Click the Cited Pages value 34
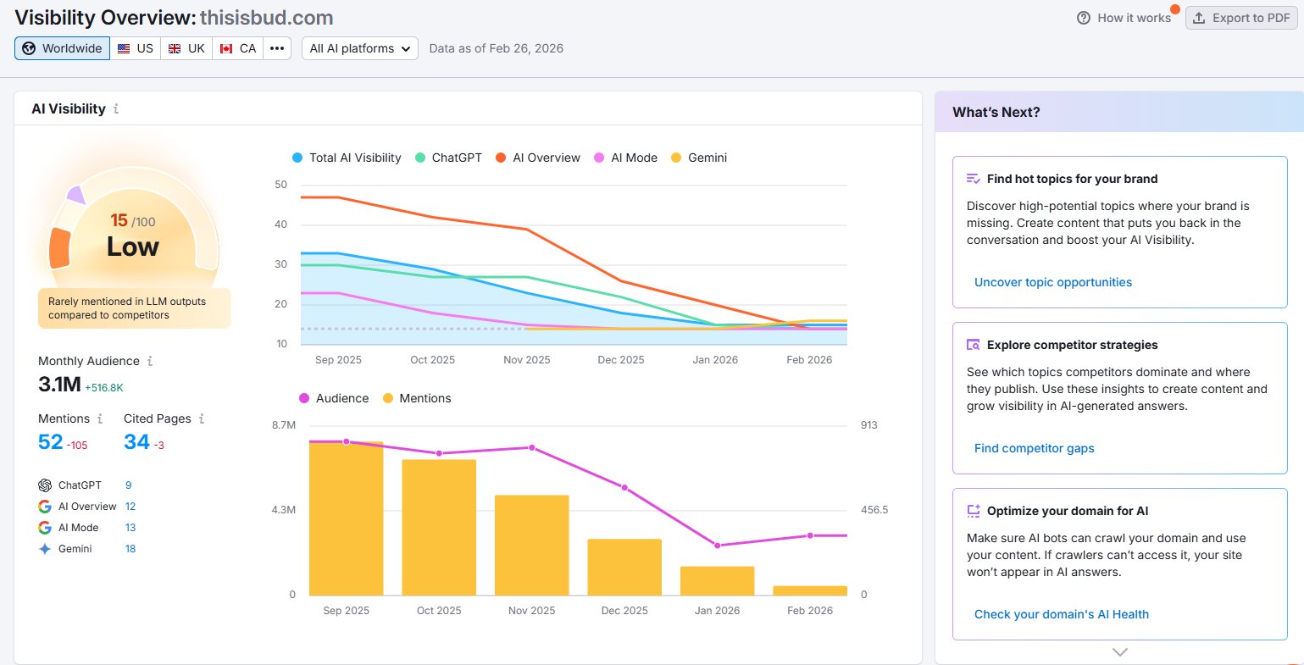The image size is (1304, 665). pyautogui.click(x=136, y=442)
